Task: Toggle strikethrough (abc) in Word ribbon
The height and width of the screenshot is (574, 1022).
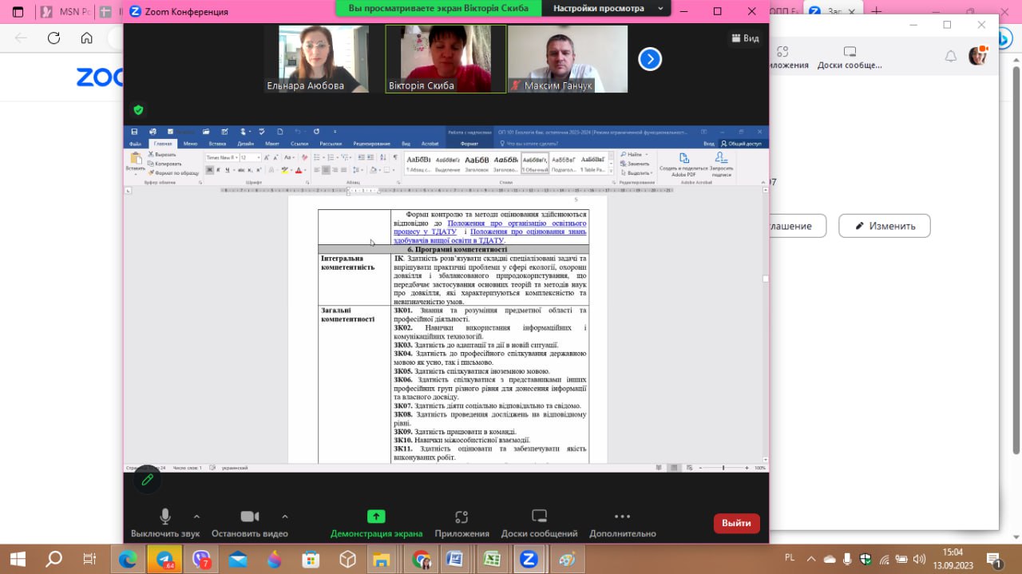Action: pyautogui.click(x=241, y=170)
